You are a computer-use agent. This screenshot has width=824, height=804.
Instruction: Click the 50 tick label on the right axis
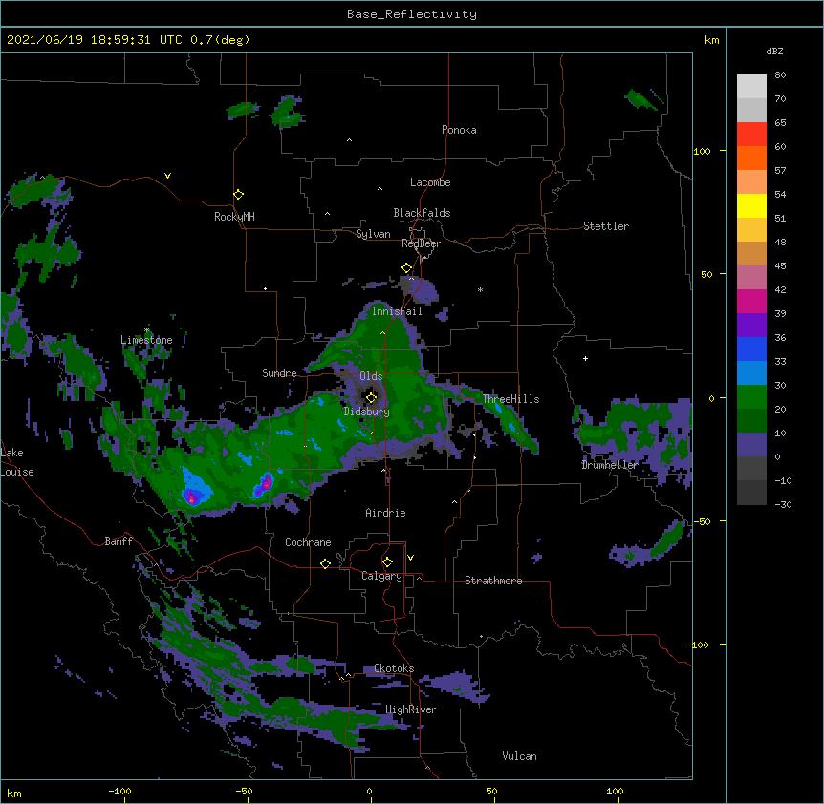pos(706,274)
